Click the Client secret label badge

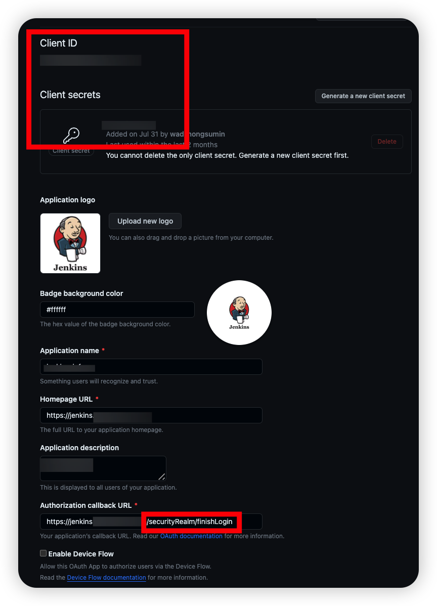(71, 151)
